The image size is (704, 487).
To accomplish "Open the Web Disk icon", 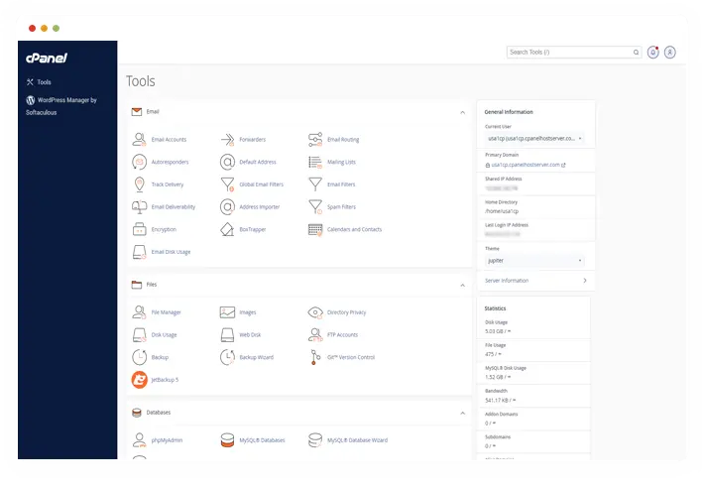I will [x=227, y=334].
